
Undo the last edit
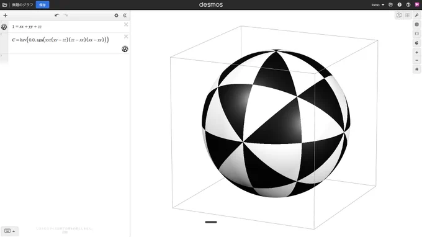point(56,16)
